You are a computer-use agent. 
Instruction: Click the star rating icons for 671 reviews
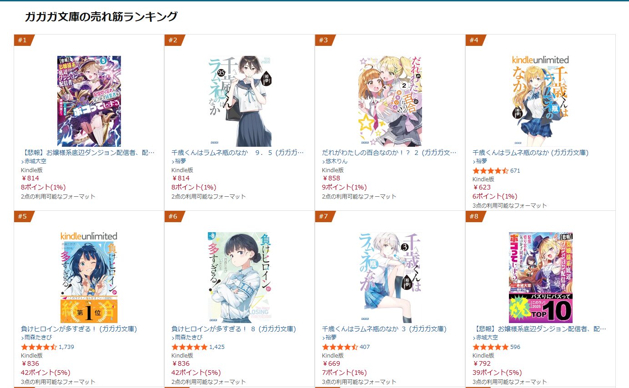(x=490, y=171)
